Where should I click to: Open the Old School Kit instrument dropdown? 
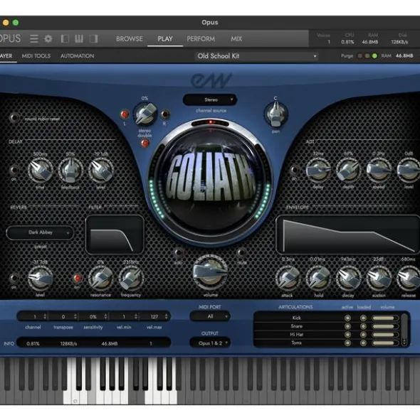click(256, 56)
